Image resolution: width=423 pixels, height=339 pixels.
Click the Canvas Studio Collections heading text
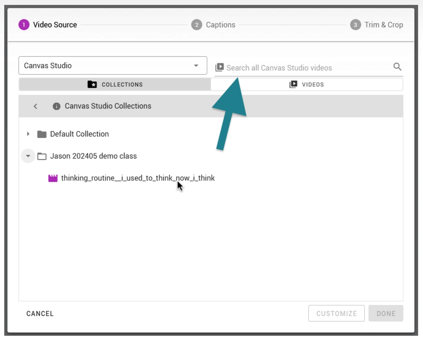tap(108, 106)
